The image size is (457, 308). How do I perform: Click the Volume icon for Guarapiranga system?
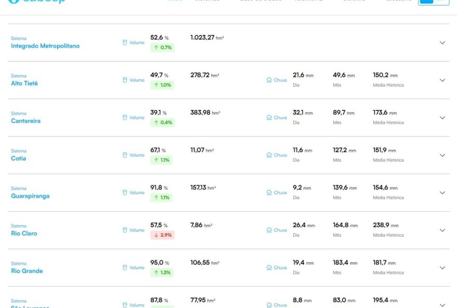pyautogui.click(x=125, y=192)
